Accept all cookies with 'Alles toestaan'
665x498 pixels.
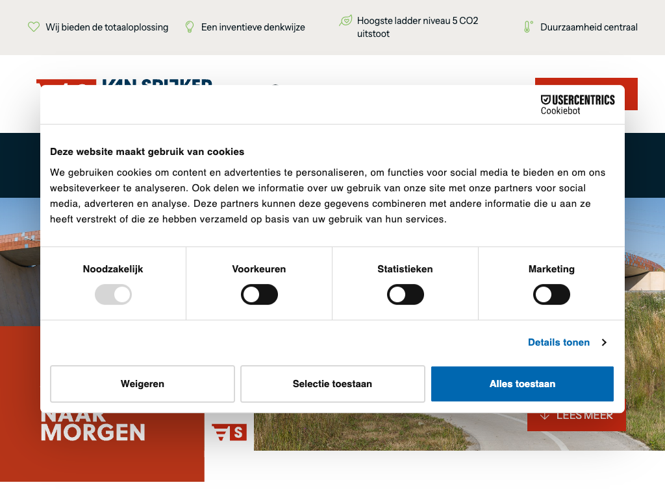522,384
